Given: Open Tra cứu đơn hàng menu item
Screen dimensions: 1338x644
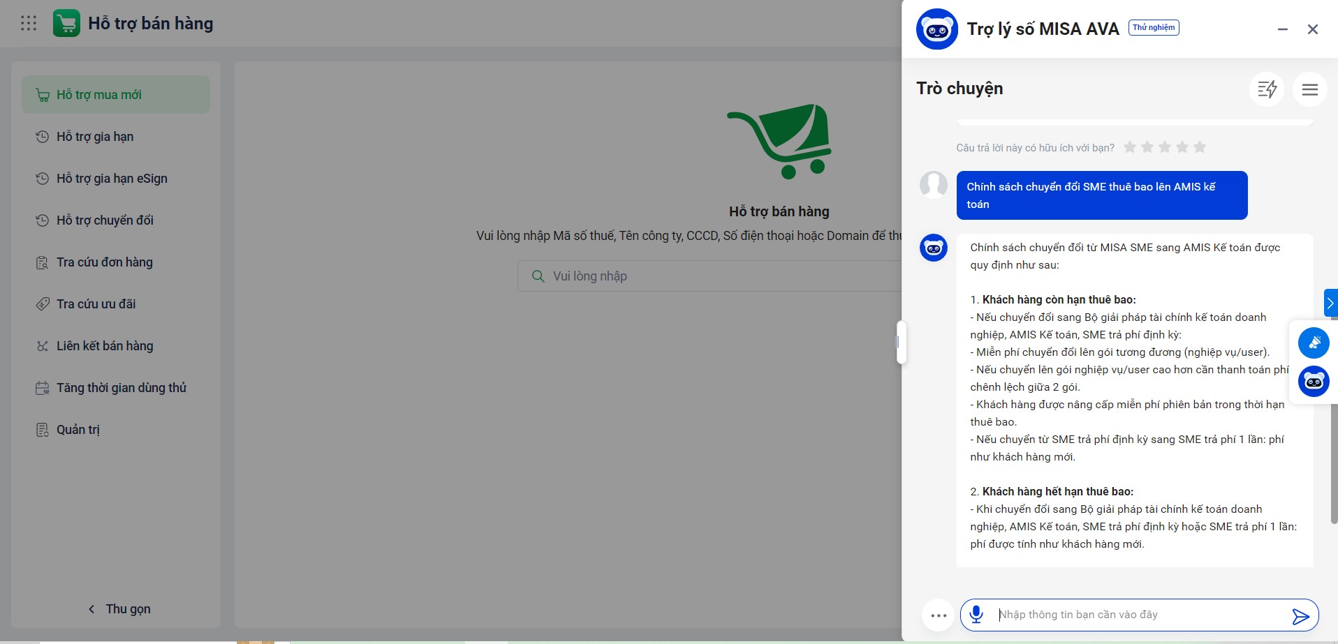Looking at the screenshot, I should click(x=104, y=262).
